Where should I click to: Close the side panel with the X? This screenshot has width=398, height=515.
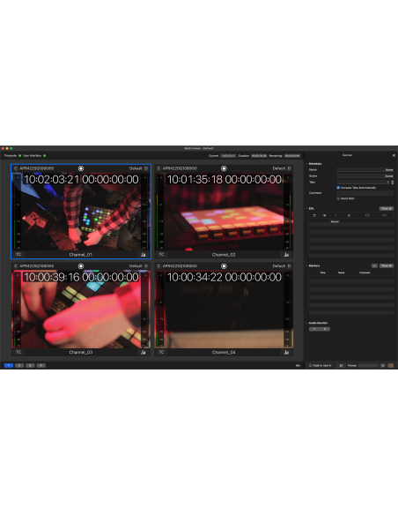(x=394, y=155)
